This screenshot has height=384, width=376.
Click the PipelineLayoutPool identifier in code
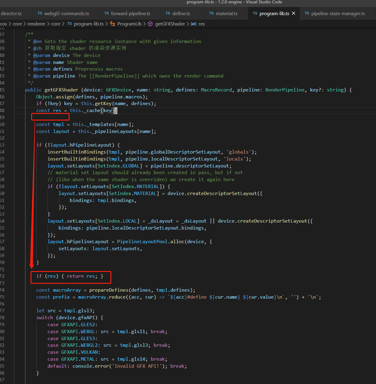[x=142, y=242]
